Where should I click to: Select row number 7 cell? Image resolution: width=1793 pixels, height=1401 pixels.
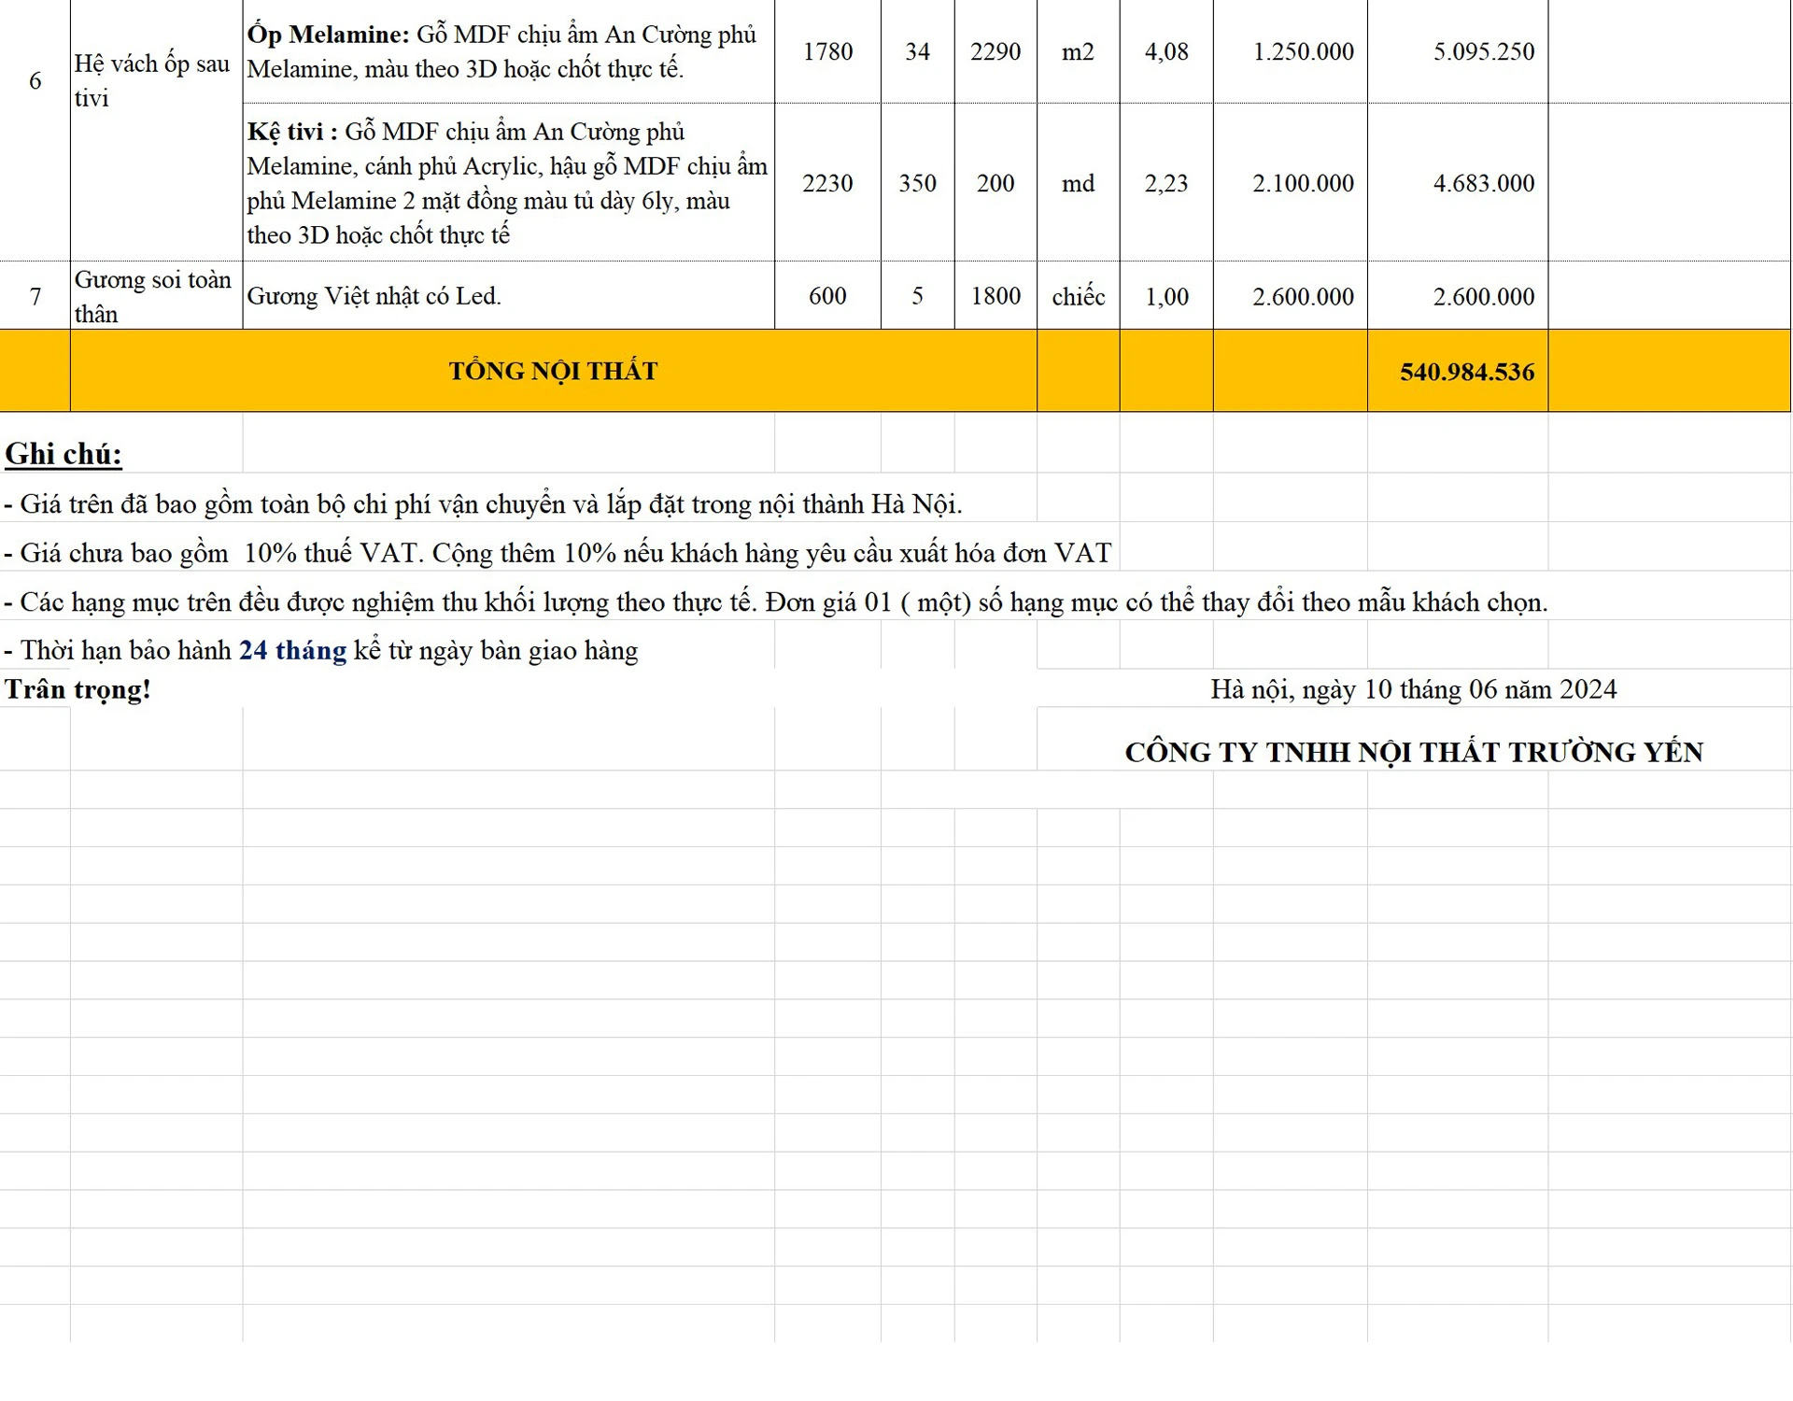(35, 296)
